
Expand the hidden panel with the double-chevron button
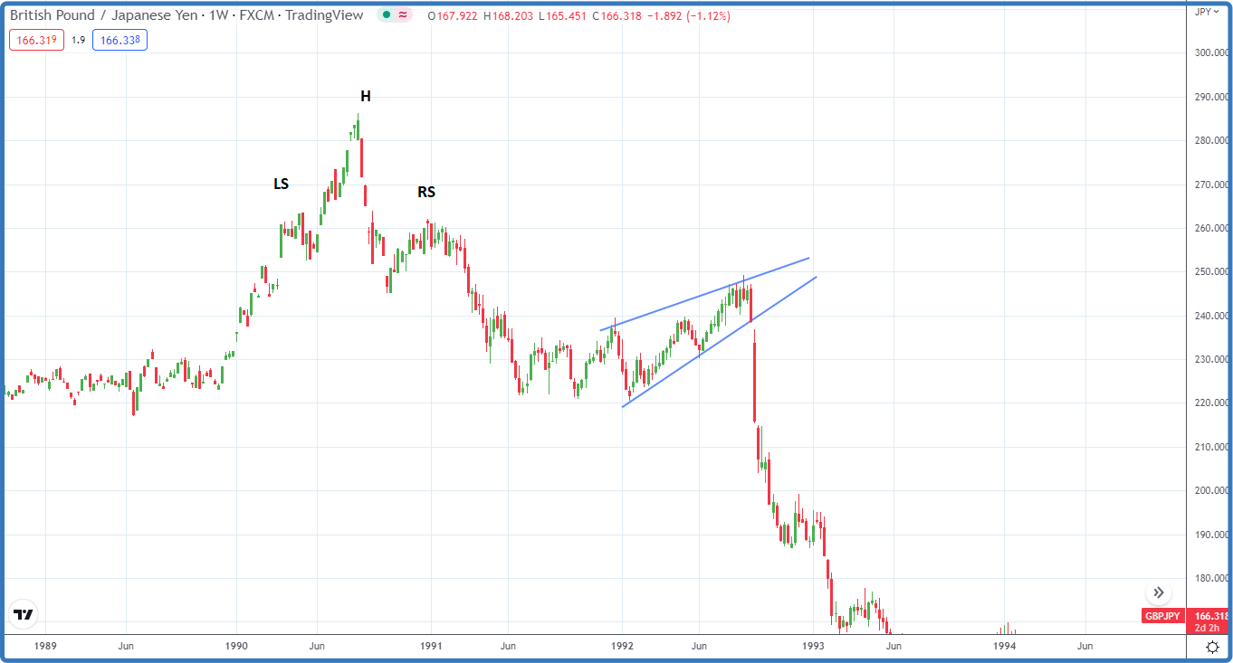click(1159, 592)
